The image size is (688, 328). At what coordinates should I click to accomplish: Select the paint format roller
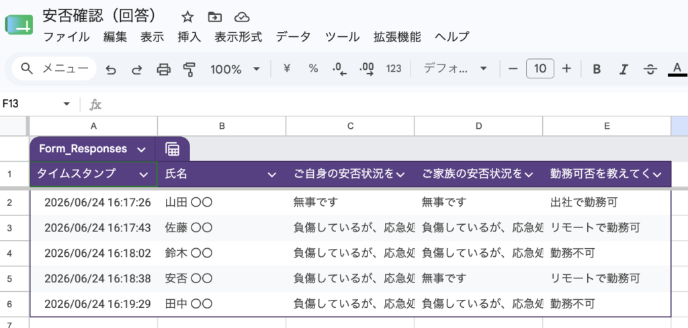pyautogui.click(x=189, y=69)
